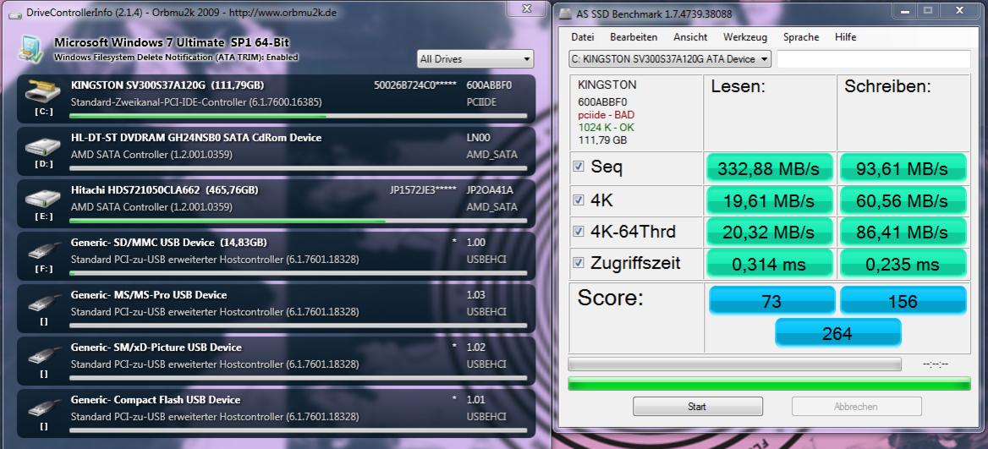
Task: Click the HL-DT-ST DVDRAM GH24NSB0 device name
Action: coord(196,137)
